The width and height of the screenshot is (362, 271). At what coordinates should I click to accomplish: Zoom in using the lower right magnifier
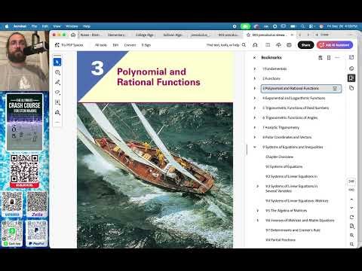pos(351,236)
